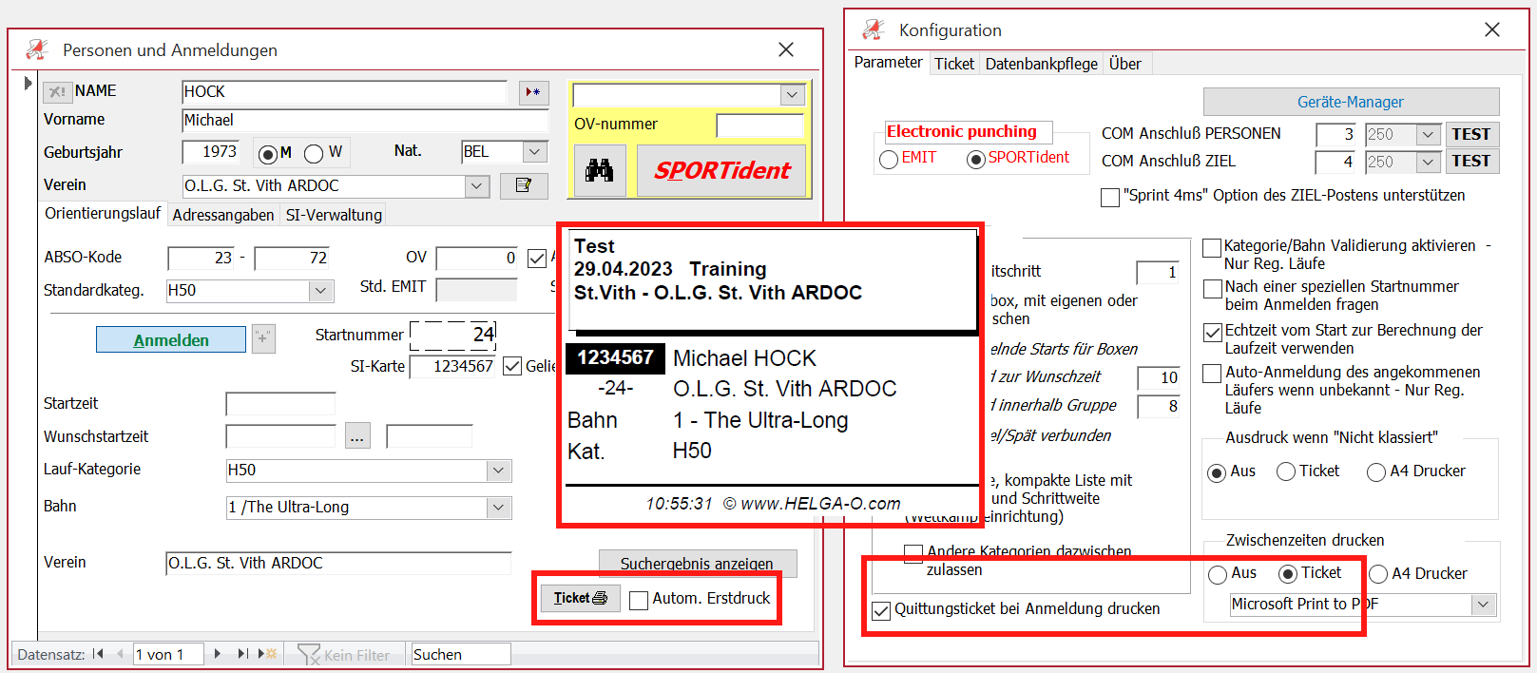Uncheck Quittungsticket bei Anmeldung drucken
The width and height of the screenshot is (1537, 673).
pos(882,610)
